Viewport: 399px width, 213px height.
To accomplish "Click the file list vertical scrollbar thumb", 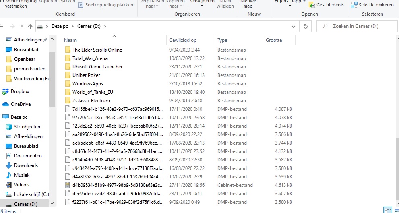I will [x=397, y=170].
